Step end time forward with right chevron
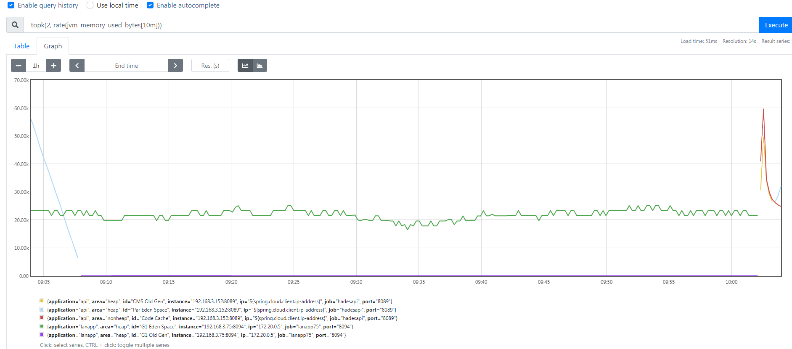 coord(175,66)
